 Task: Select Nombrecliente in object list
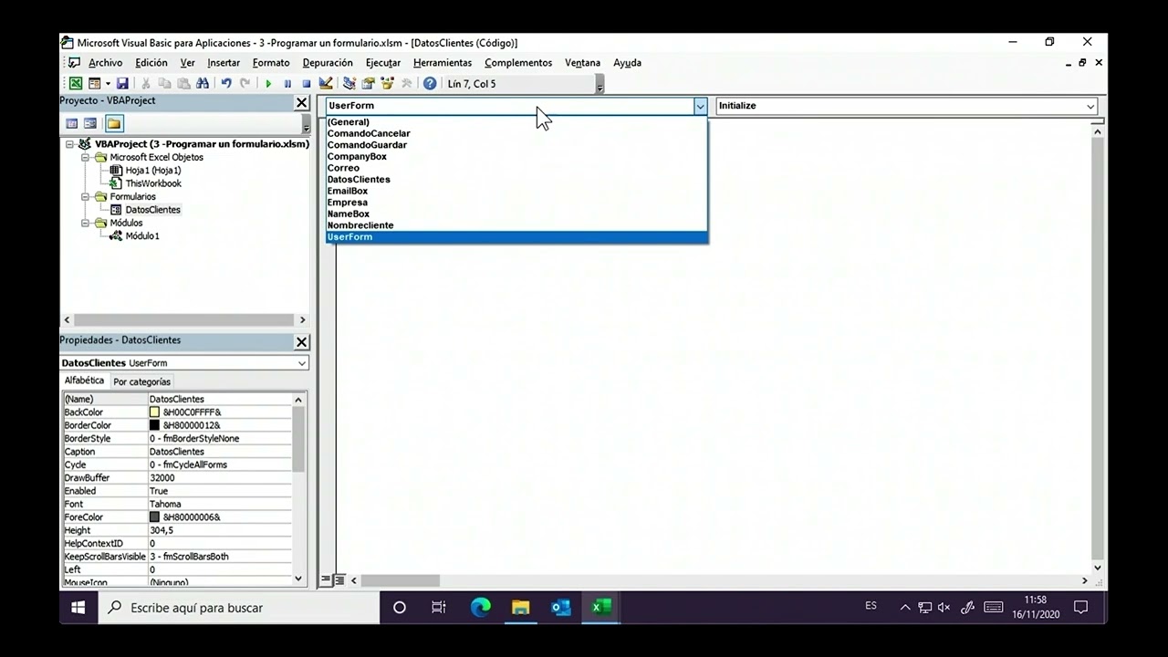[x=516, y=225]
